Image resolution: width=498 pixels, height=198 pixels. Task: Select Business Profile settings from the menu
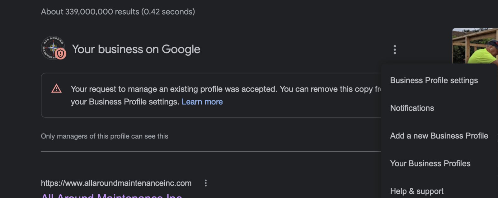[x=434, y=80]
